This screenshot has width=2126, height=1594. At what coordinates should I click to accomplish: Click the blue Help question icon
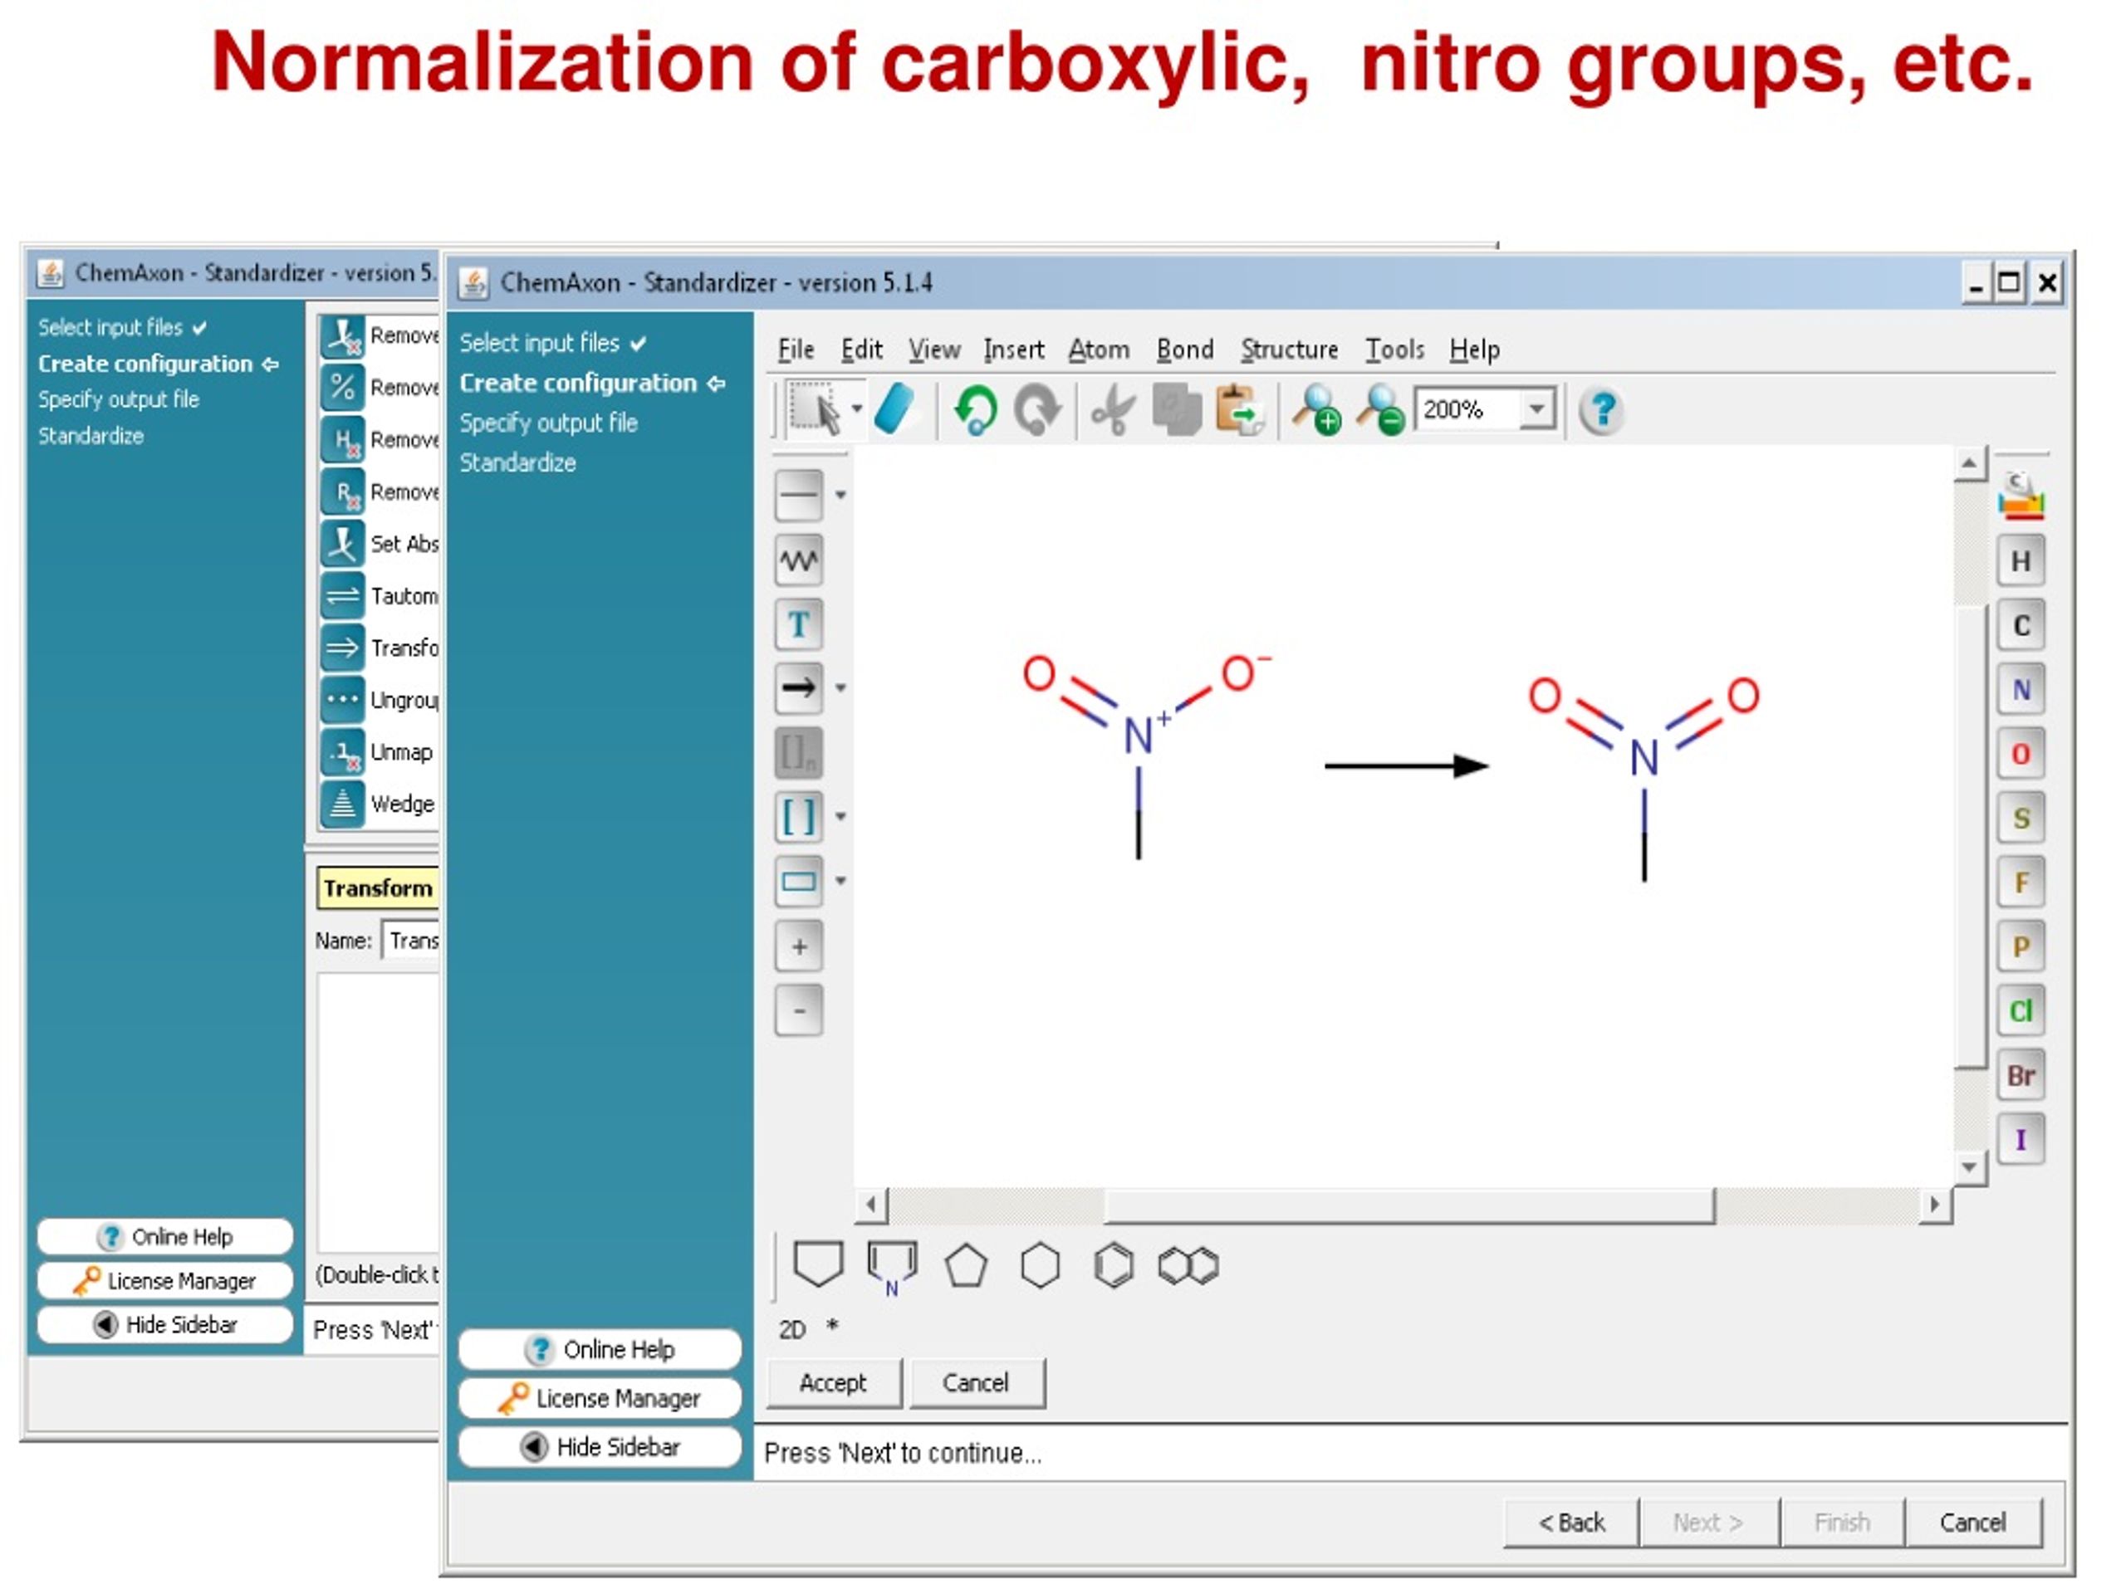click(1601, 410)
